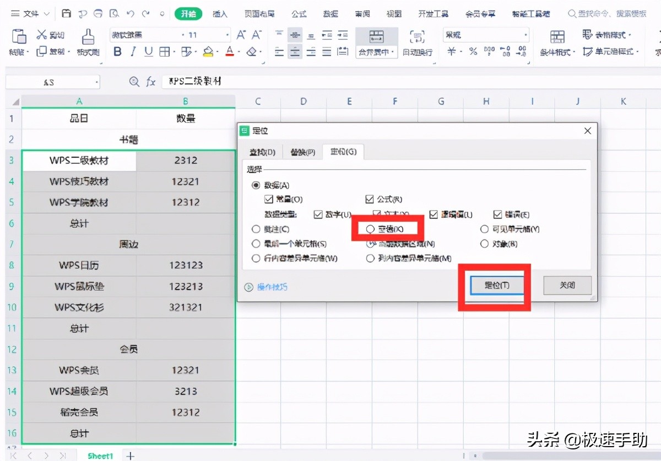Select the 空值(K) radio option
Image resolution: width=661 pixels, height=461 pixels.
[x=370, y=228]
